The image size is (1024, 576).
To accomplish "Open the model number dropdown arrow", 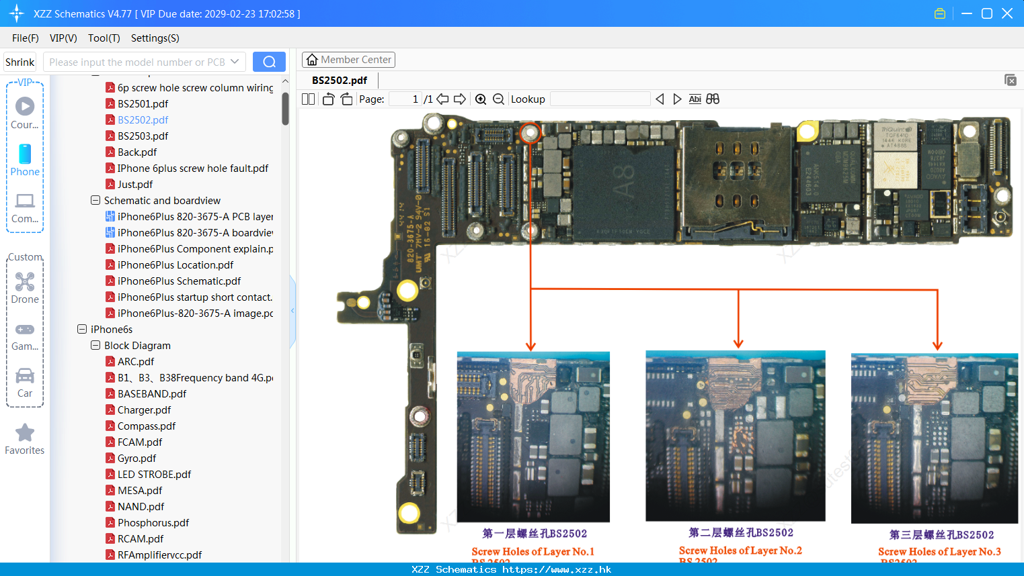I will tap(235, 62).
